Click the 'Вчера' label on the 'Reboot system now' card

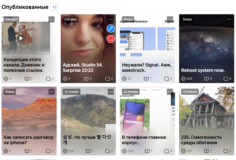[x=187, y=19]
